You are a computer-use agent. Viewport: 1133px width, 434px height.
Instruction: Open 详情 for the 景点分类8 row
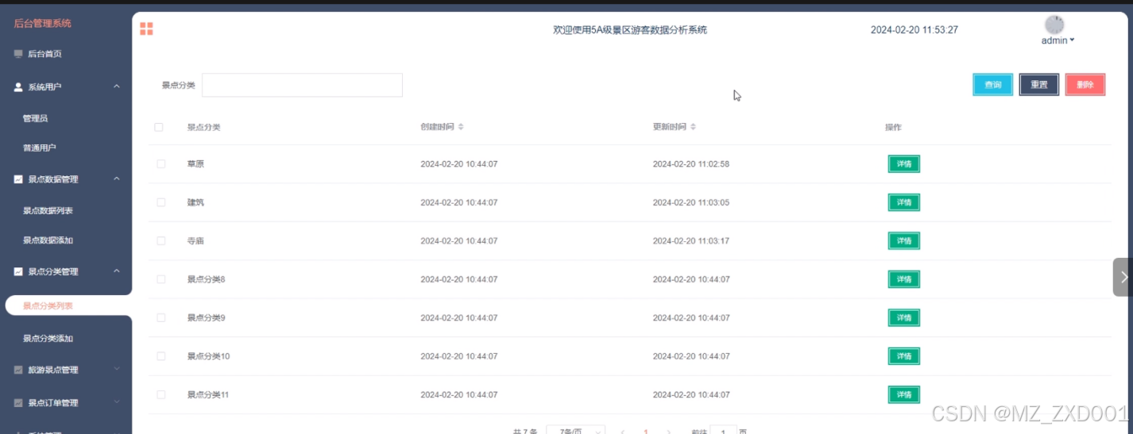[x=904, y=279]
